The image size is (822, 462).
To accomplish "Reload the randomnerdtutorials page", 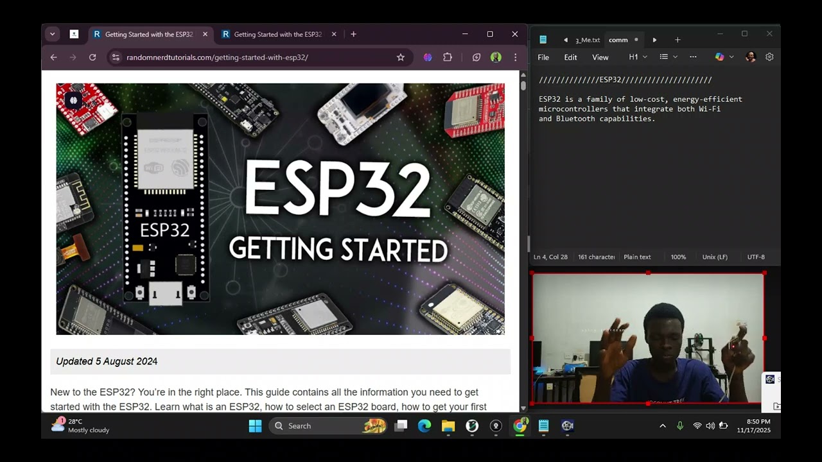I will click(x=92, y=57).
